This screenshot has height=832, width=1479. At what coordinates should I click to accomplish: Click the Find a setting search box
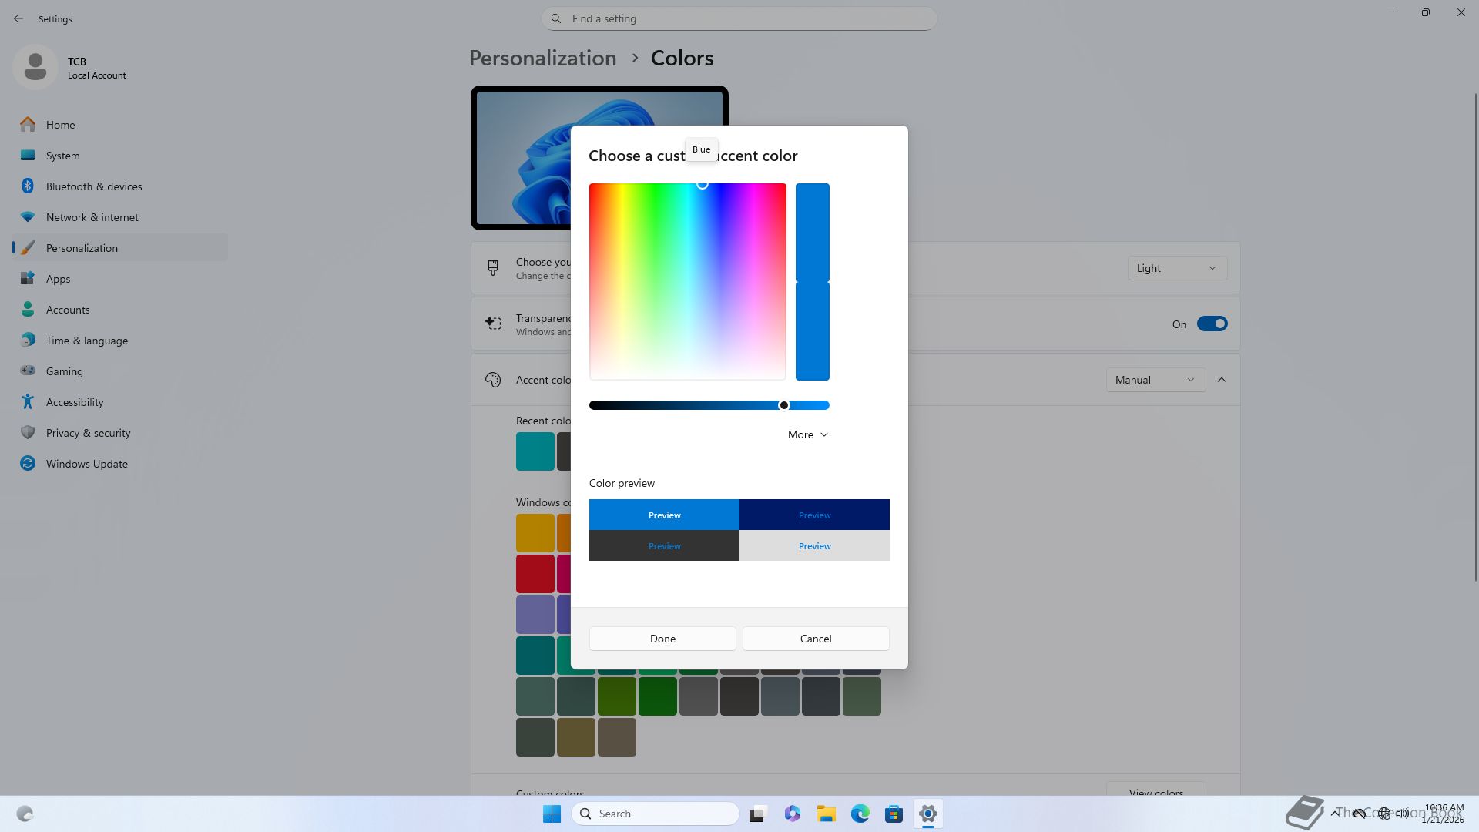tap(739, 18)
